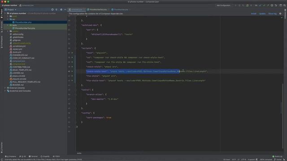Show VCS history clock icon
Image resolution: width=287 pixels, height=161 pixels.
pos(272,5)
